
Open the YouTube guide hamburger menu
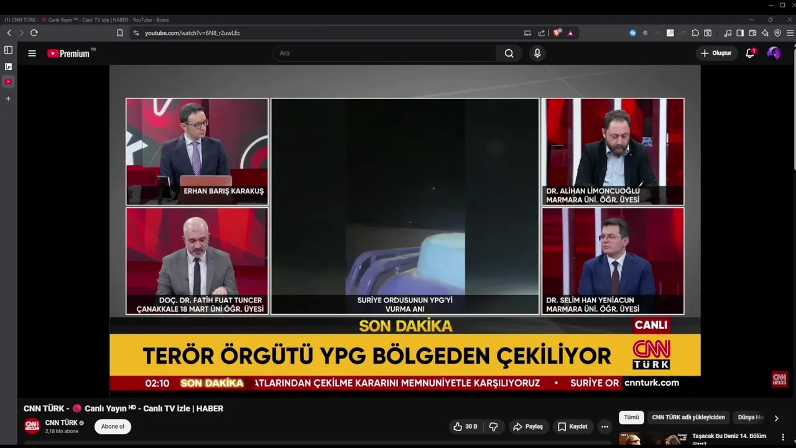point(32,54)
